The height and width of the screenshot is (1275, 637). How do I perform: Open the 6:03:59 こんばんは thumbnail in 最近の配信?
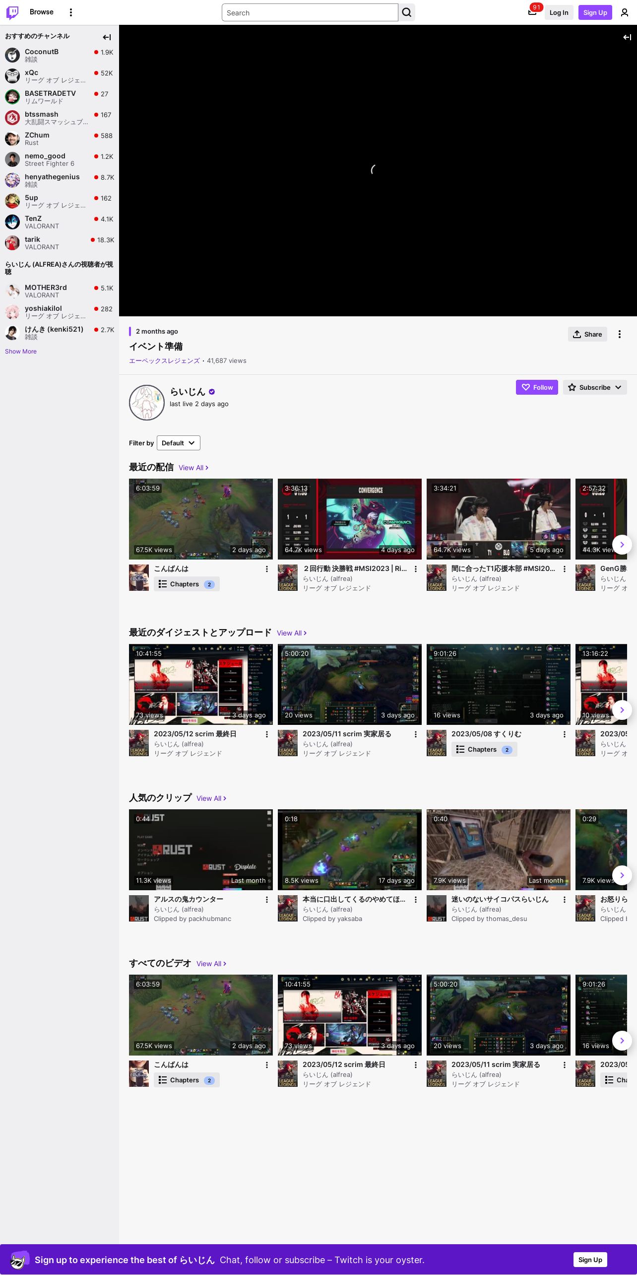point(201,519)
